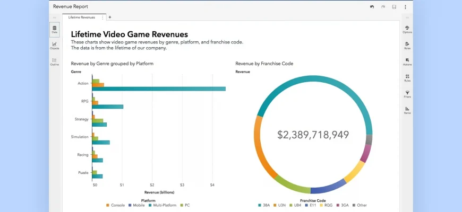
Task: Click the redo arrow icon
Action: 383,7
